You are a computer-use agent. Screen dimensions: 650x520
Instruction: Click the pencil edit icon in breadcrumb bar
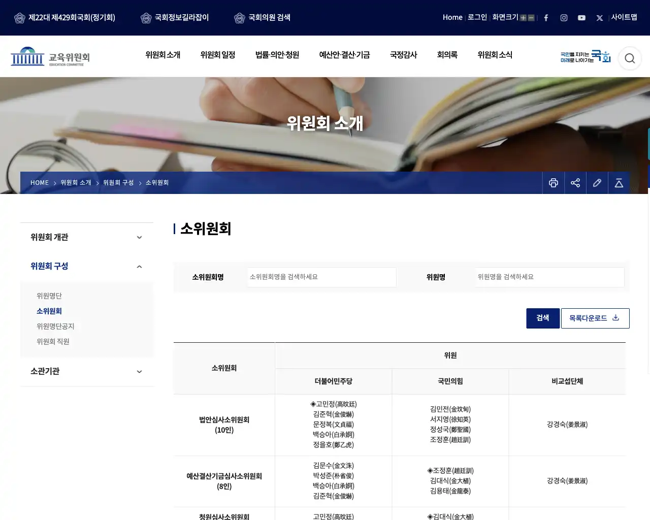(x=597, y=183)
